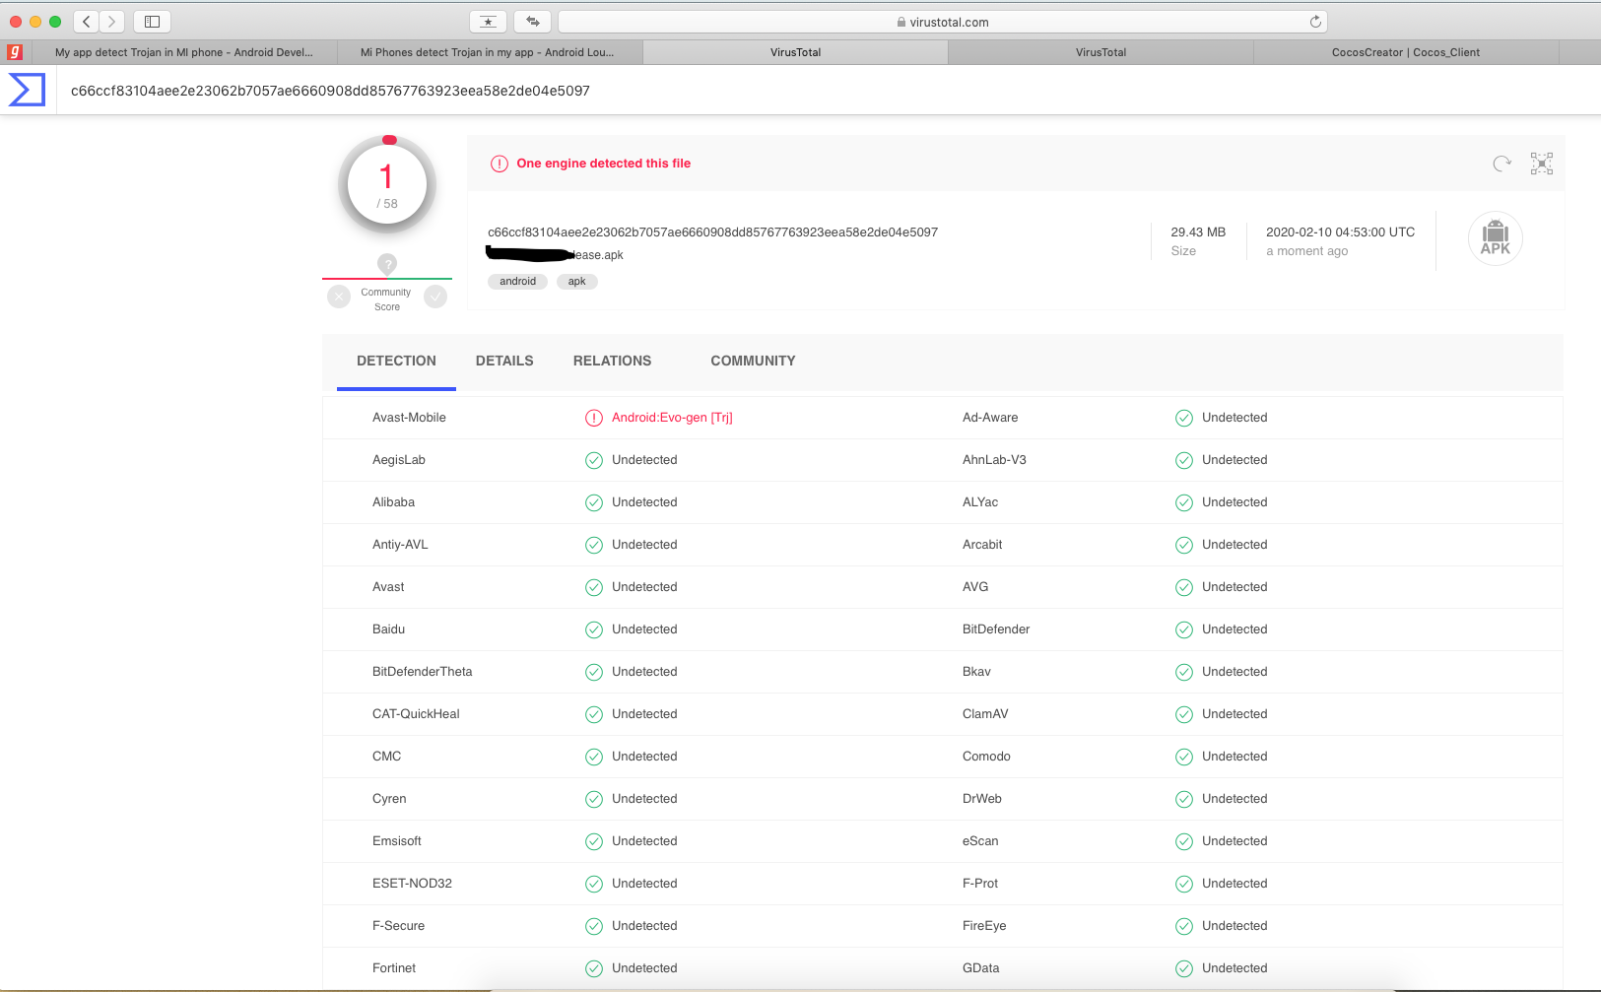Viewport: 1601px width, 992px height.
Task: Open the RELATIONS tab
Action: (x=612, y=361)
